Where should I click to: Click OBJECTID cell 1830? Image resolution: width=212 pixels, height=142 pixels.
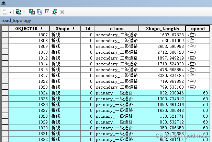(29, 128)
